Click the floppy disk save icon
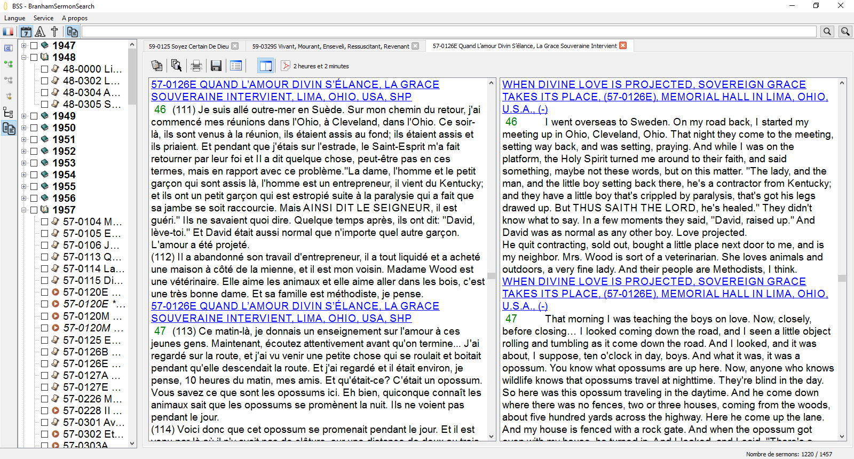The height and width of the screenshot is (459, 854). pyautogui.click(x=216, y=66)
